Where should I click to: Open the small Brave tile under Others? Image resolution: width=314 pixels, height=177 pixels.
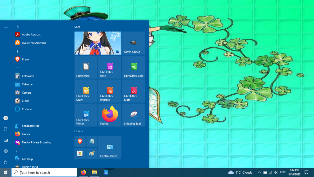pyautogui.click(x=80, y=141)
